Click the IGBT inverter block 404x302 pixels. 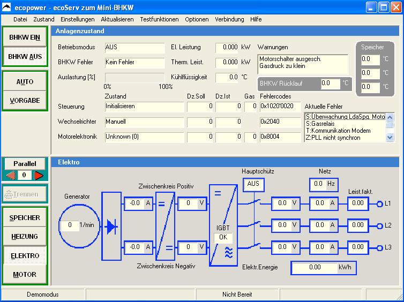(223, 225)
